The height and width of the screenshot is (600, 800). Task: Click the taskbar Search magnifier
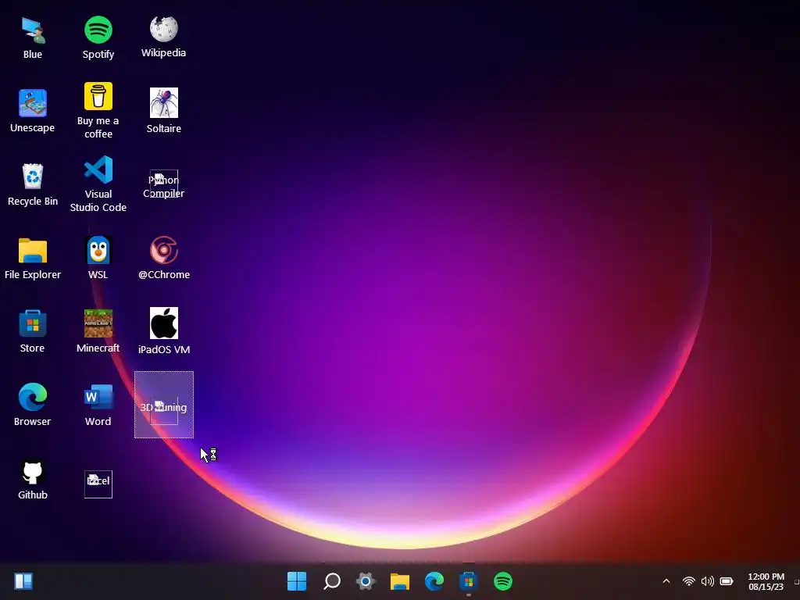[331, 581]
